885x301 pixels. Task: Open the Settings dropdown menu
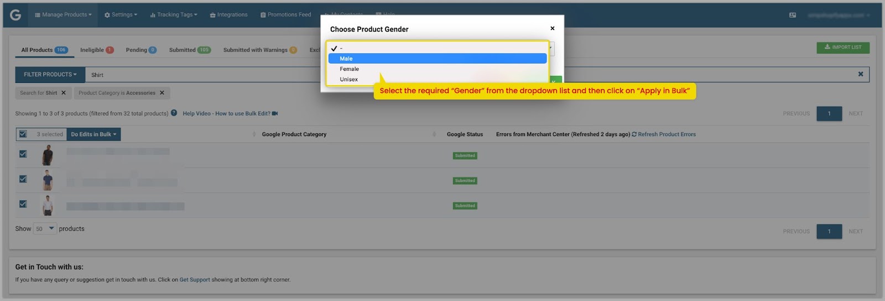pyautogui.click(x=121, y=15)
